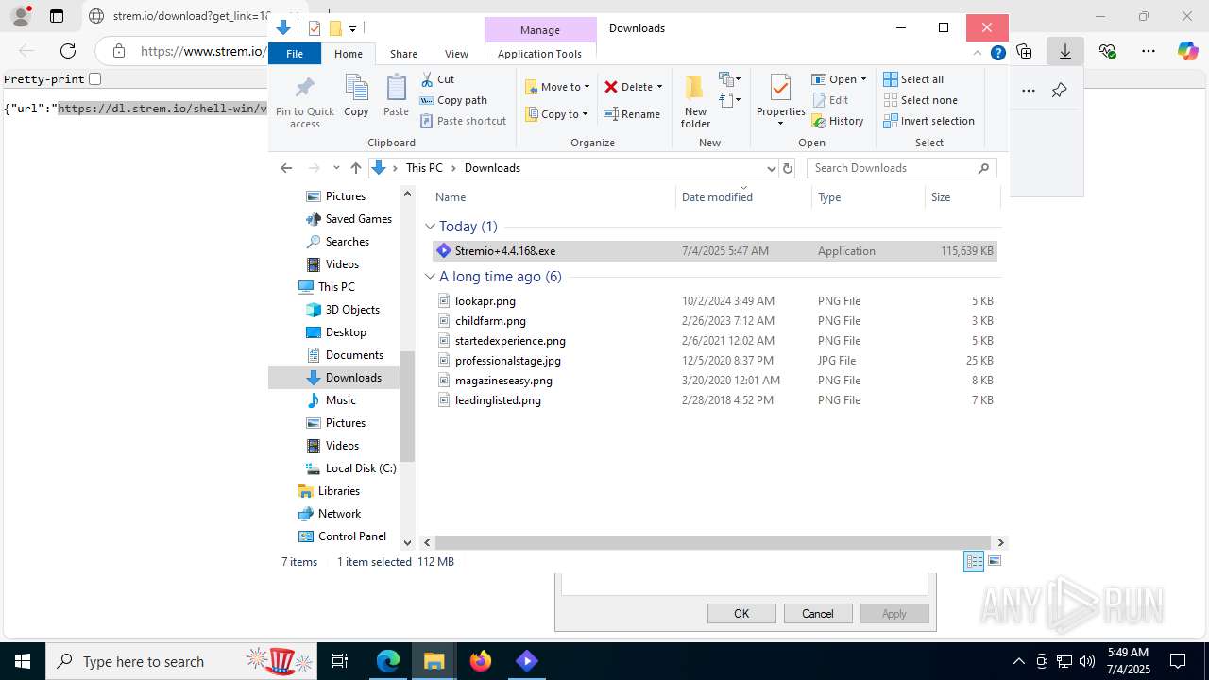Viewport: 1209px width, 680px height.
Task: Switch to View ribbon tab
Action: [x=456, y=54]
